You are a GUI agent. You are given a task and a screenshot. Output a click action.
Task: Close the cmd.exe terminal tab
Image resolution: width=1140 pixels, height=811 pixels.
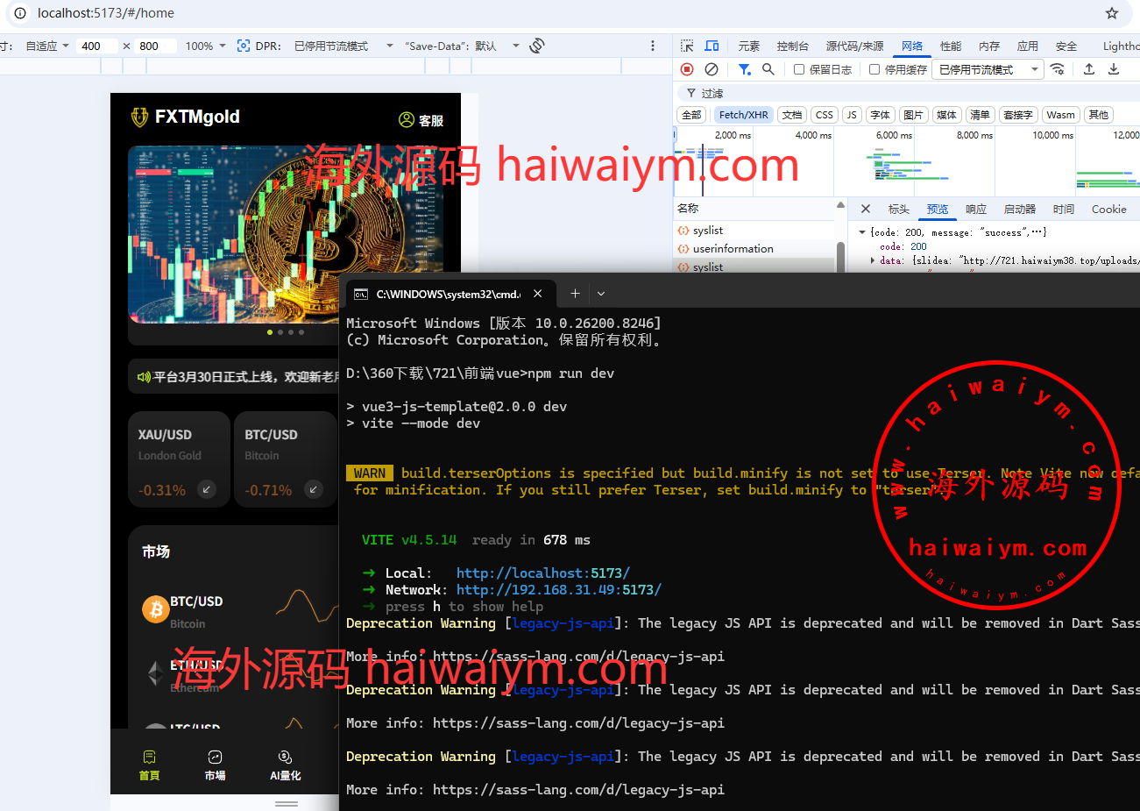538,294
